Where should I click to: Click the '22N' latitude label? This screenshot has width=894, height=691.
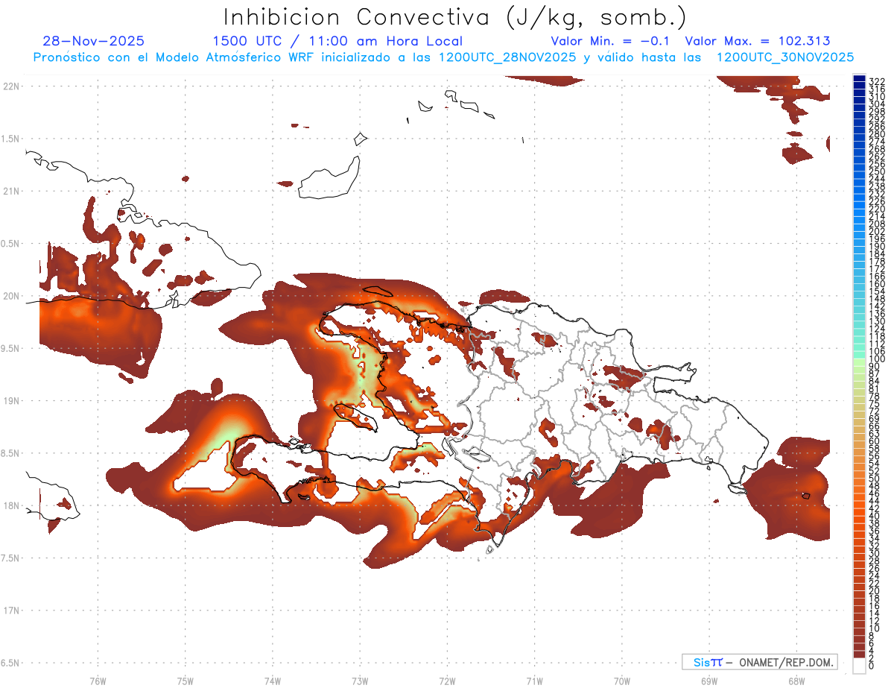click(11, 86)
